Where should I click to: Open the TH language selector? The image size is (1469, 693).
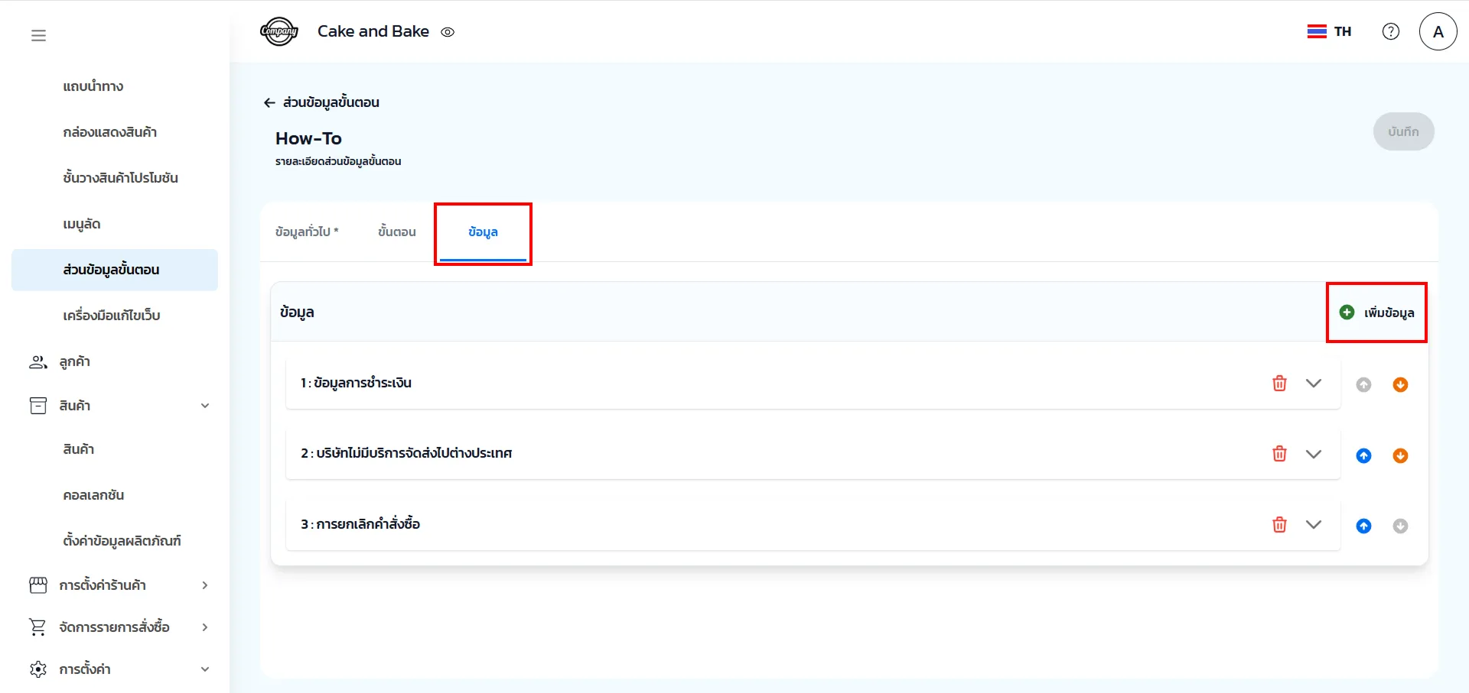pyautogui.click(x=1330, y=31)
